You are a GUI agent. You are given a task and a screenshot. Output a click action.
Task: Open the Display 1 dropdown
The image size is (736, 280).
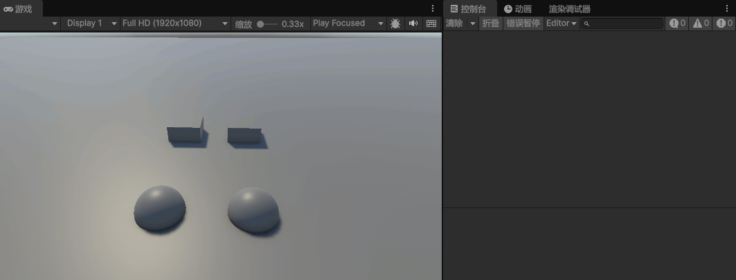point(91,24)
